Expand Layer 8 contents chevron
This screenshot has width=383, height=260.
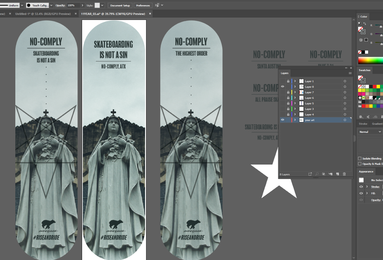pos(295,86)
